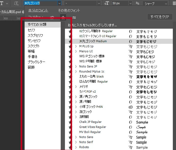Click TrueType icon for Meiryo UI
Viewport: 176px width, 150px height.
[x=130, y=52]
